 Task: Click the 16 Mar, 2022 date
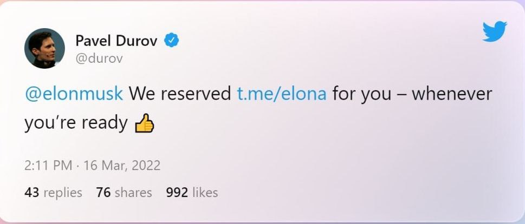tap(122, 166)
